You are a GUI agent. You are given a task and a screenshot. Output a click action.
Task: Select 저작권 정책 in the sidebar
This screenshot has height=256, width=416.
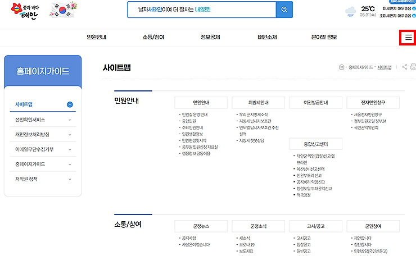[x=26, y=179]
